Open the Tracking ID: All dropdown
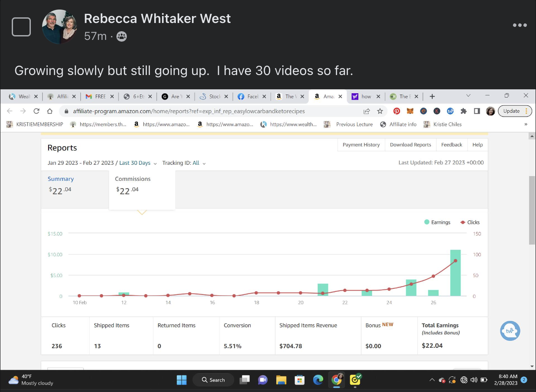Viewport: 536px width, 392px height. click(x=184, y=163)
